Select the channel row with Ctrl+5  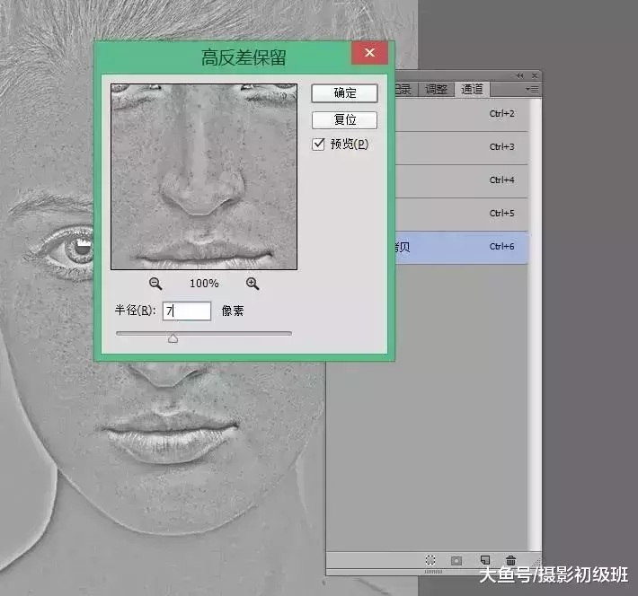coord(462,215)
